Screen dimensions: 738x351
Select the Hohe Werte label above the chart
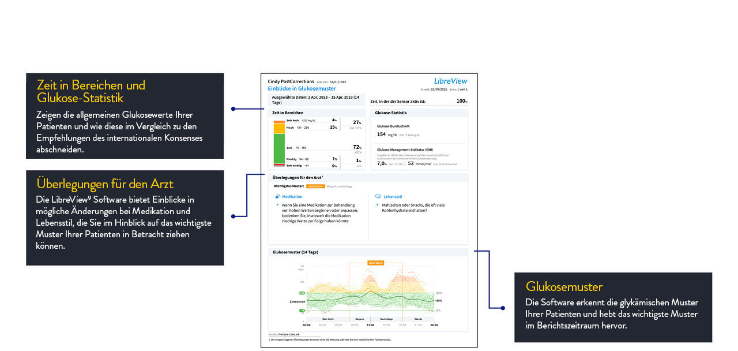pyautogui.click(x=375, y=263)
